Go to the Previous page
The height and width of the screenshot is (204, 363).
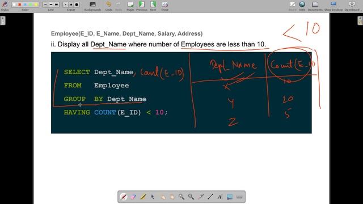(x=142, y=6)
